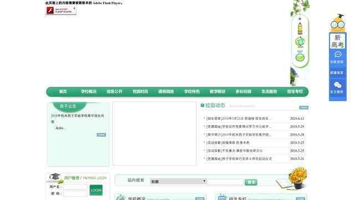Open the 党建园地 news item dated 2018-5-29
The width and height of the screenshot is (355, 200).
tap(239, 127)
